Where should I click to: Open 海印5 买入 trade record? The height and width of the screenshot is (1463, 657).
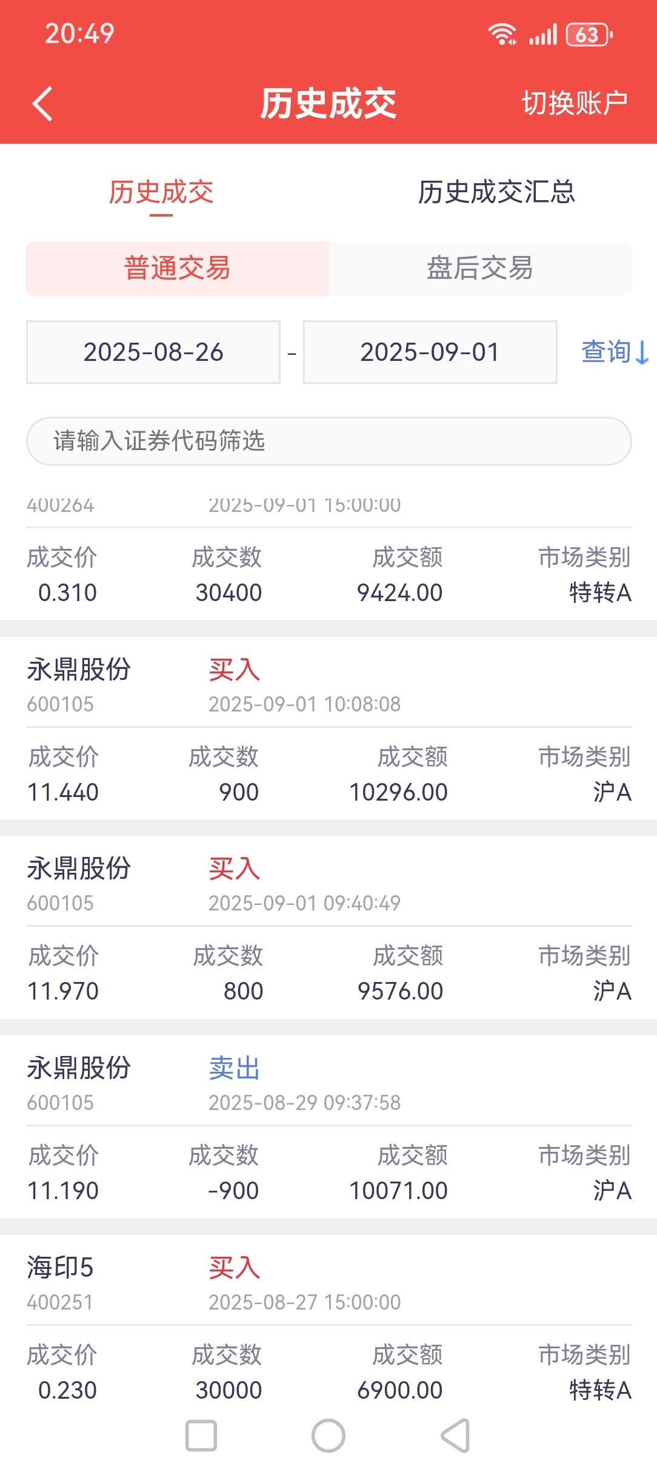(x=329, y=1326)
